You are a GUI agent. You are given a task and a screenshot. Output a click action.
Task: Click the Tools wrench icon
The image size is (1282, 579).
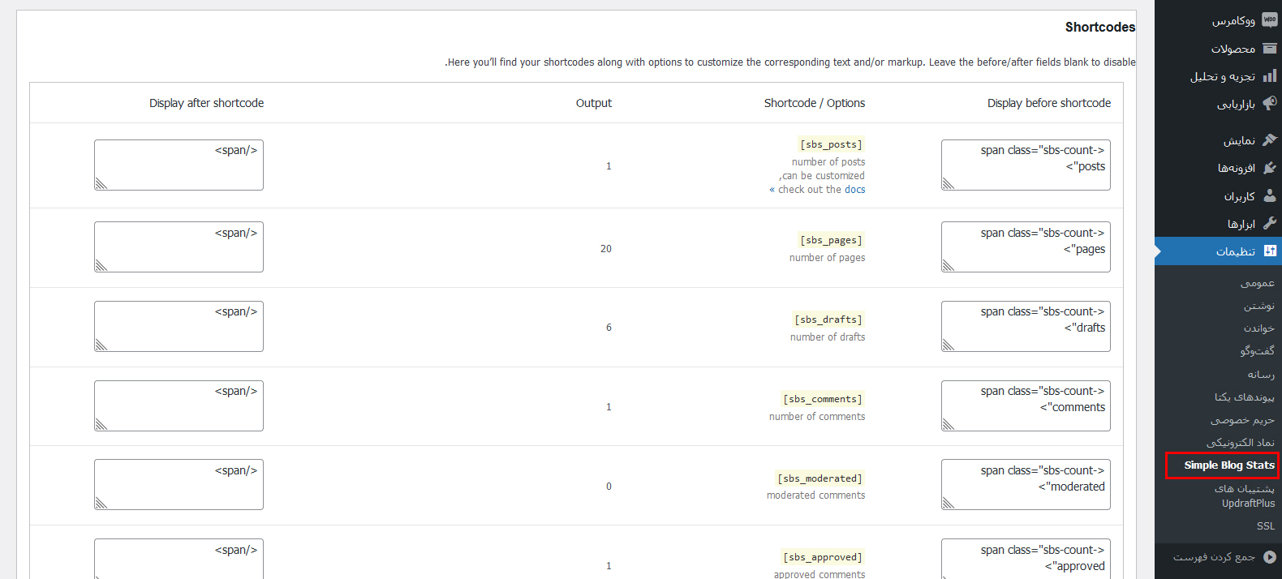[1270, 223]
